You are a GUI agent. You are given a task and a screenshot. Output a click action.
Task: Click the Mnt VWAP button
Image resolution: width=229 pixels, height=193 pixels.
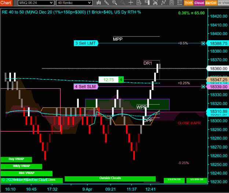26,173
